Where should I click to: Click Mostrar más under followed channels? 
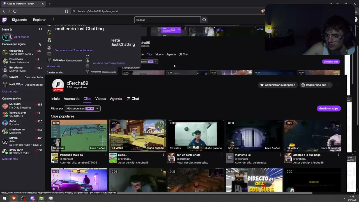tap(10, 91)
